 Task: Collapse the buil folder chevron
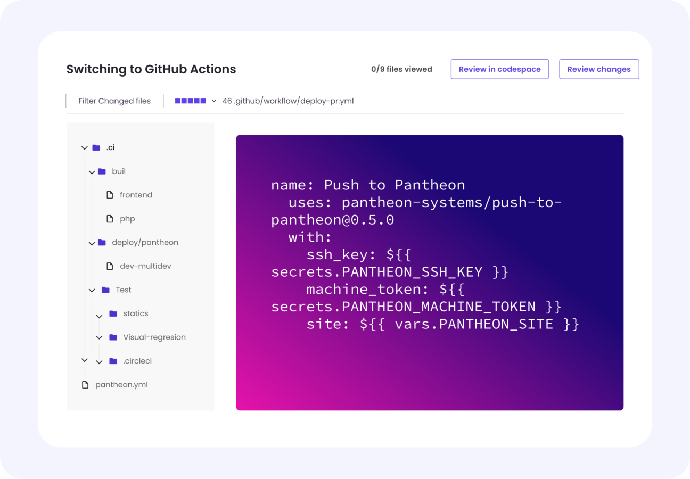tap(92, 172)
